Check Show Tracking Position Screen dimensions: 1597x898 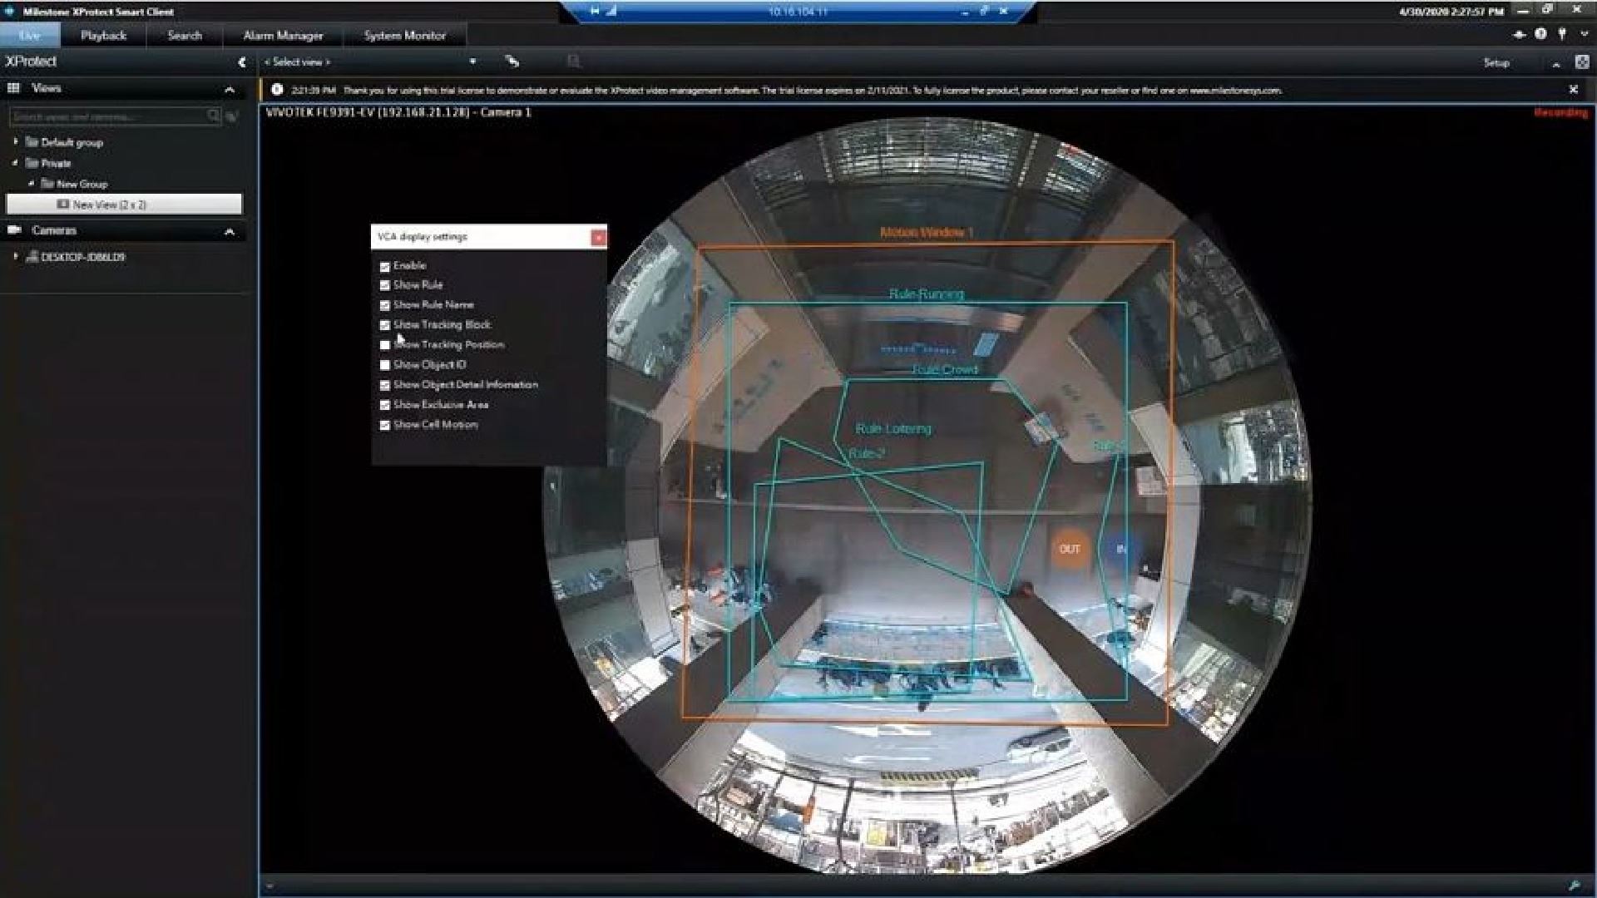pyautogui.click(x=384, y=346)
